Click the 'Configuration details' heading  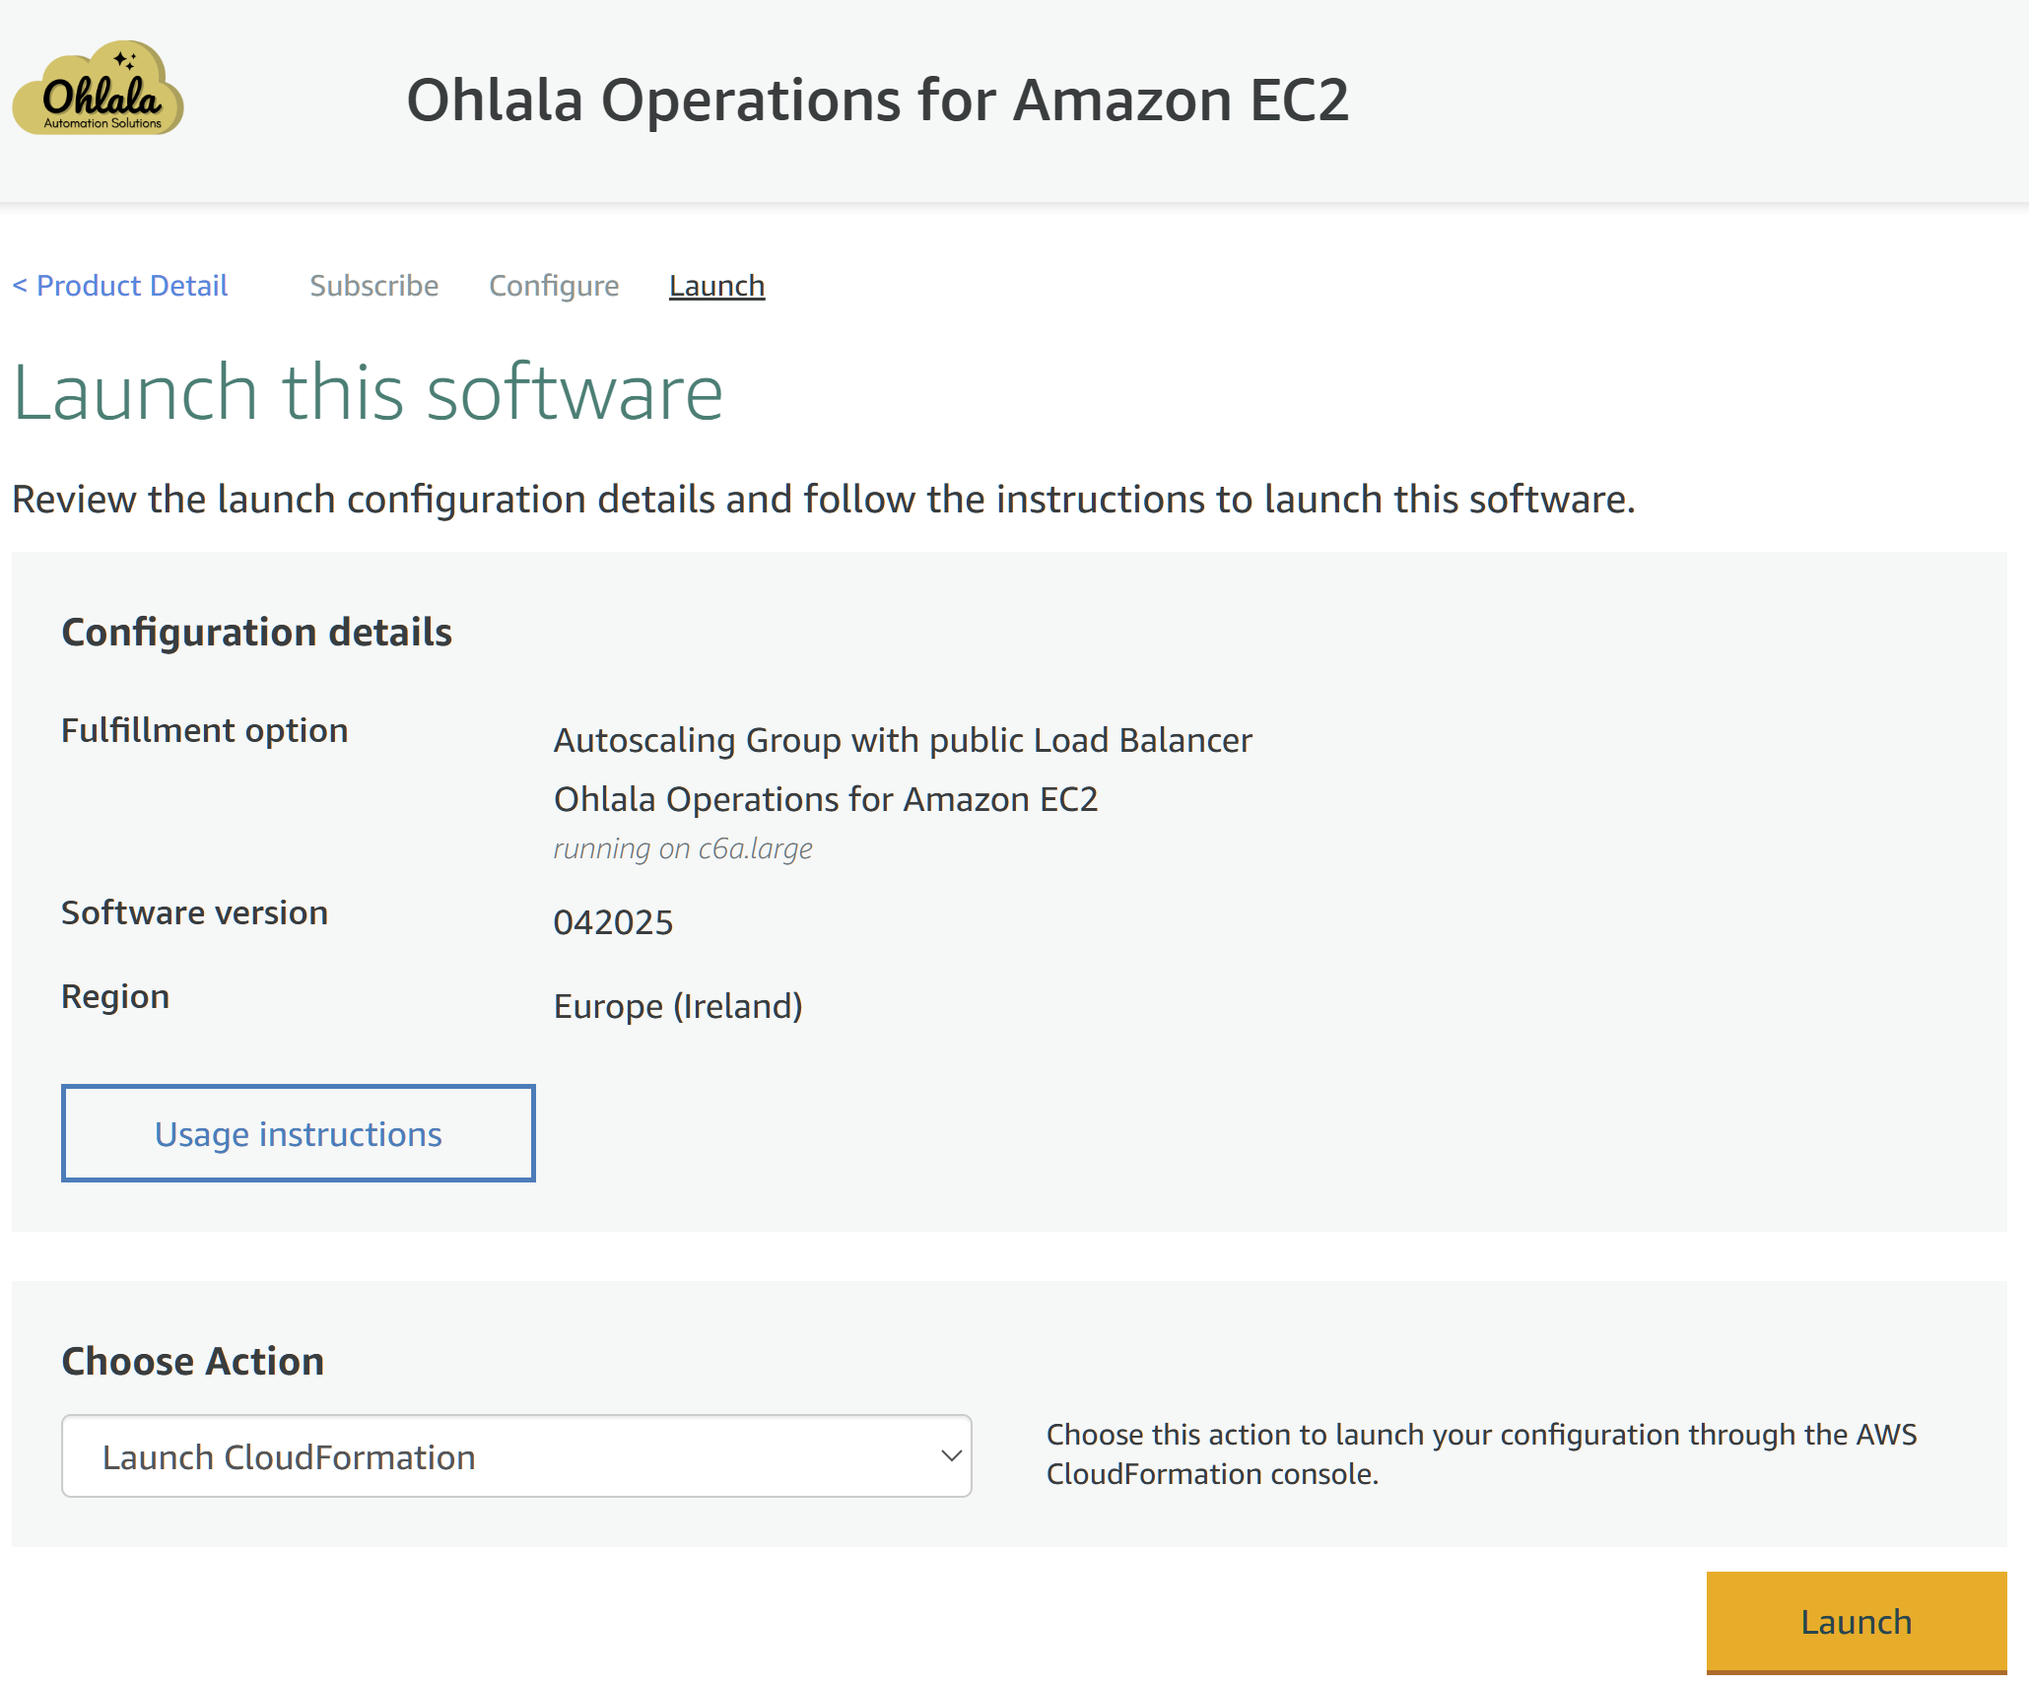click(256, 633)
